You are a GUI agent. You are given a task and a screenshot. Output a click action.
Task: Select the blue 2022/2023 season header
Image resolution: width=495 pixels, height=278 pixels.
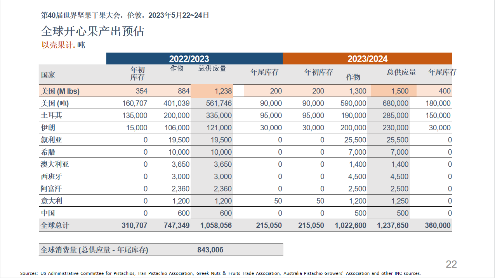click(195, 59)
